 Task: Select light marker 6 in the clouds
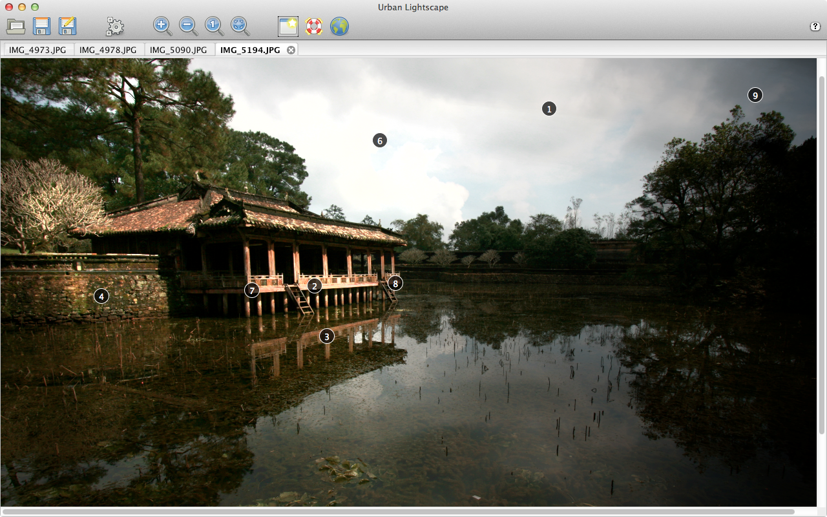click(380, 140)
